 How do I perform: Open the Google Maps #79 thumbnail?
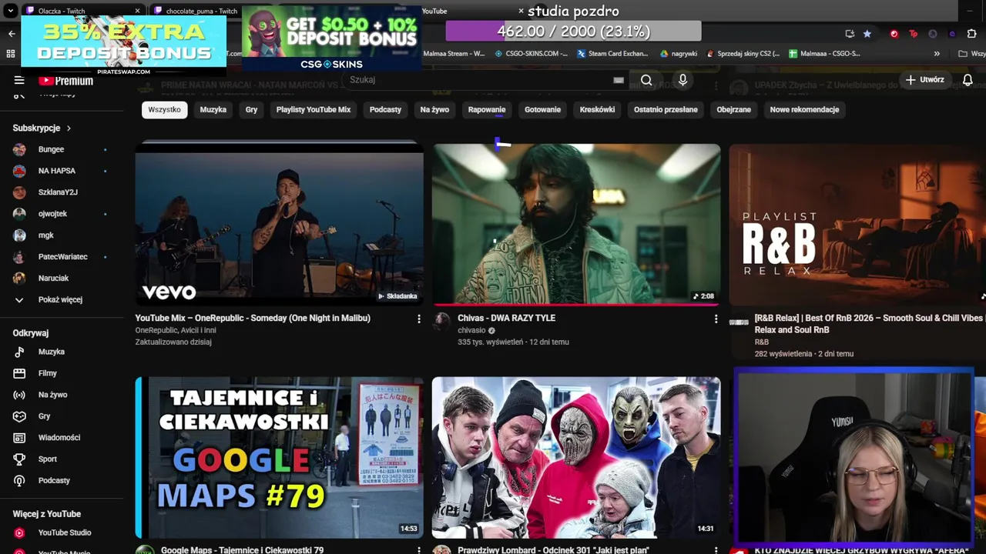[279, 457]
